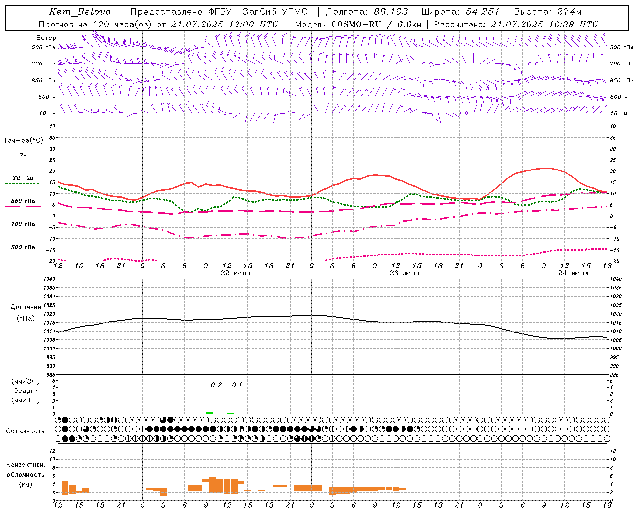Viewport: 636px width, 509px height.
Task: Click the Ветер panel label
Action: [46, 38]
